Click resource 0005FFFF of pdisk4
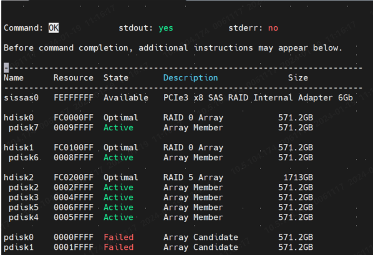This screenshot has height=255, width=373. tap(74, 218)
